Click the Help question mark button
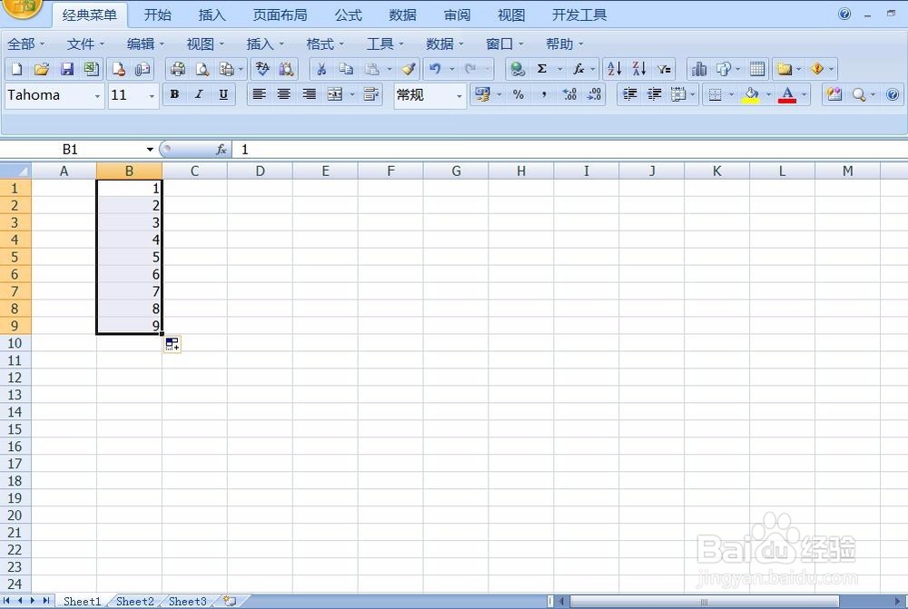Screen dimensions: 908x609 coord(892,94)
